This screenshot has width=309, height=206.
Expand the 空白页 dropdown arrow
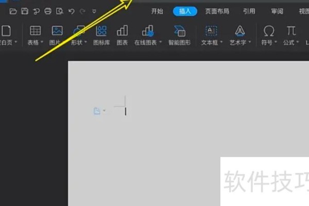point(16,42)
